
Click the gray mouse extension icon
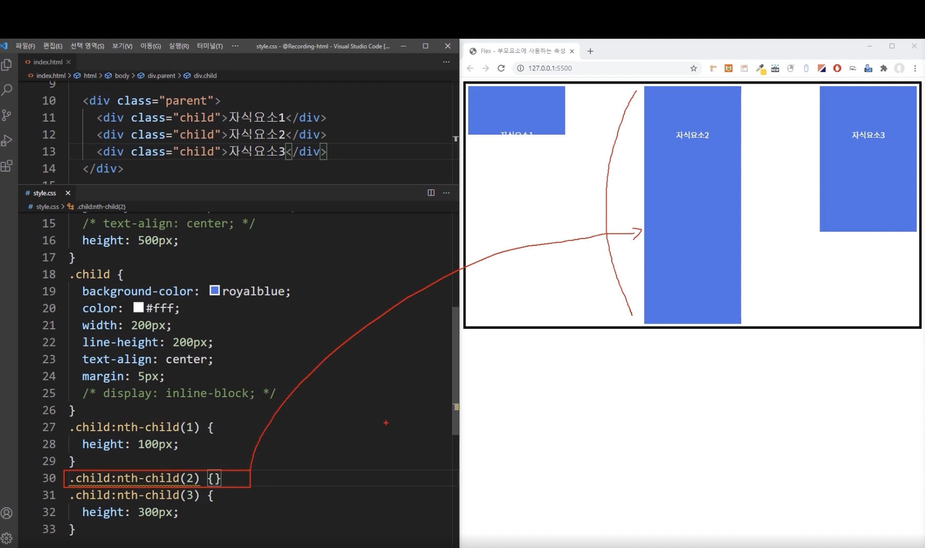pos(791,68)
